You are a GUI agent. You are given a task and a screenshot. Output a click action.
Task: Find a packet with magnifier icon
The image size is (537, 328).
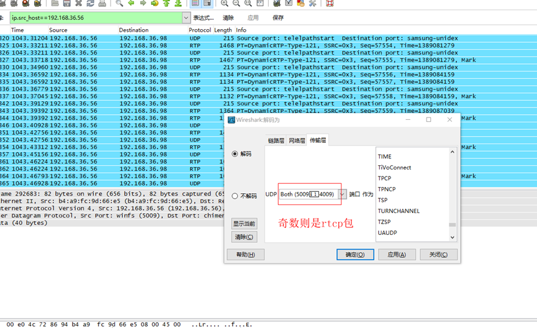click(119, 3)
